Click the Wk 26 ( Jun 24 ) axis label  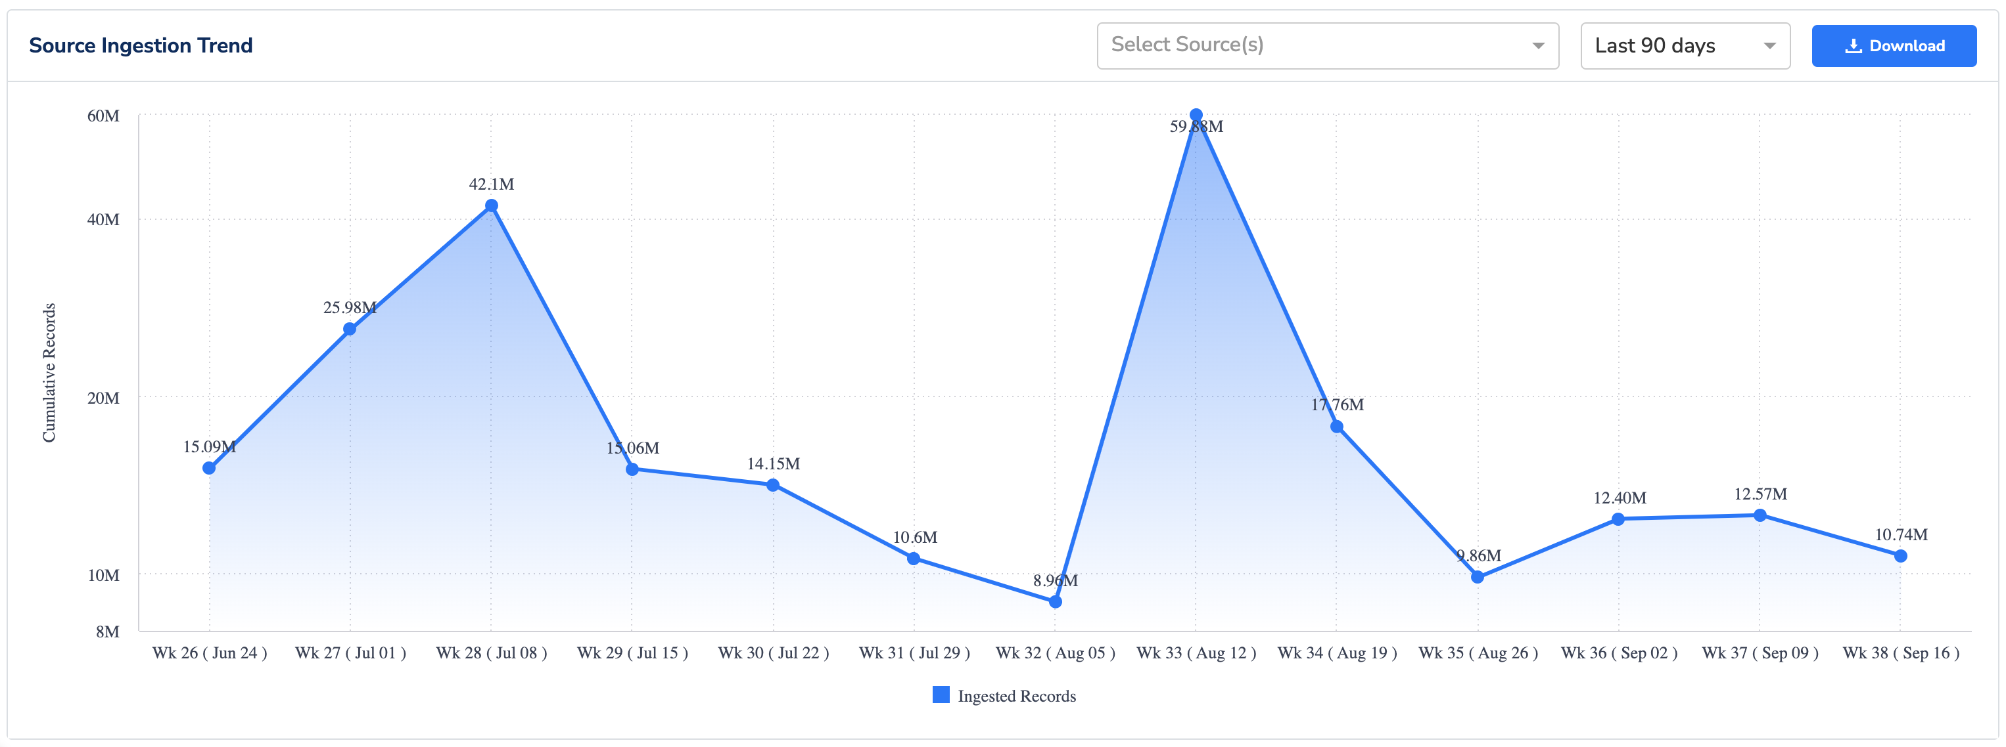tap(210, 653)
